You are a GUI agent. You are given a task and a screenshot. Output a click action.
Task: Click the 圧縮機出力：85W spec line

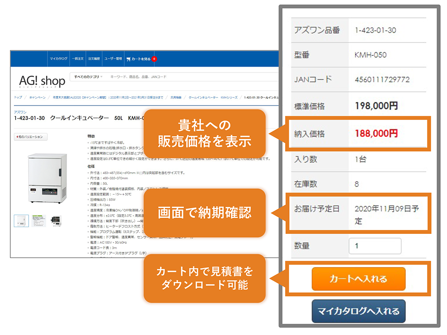coord(103,199)
